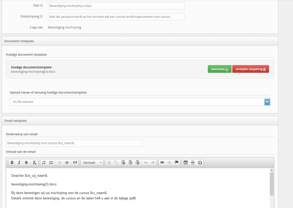The width and height of the screenshot is (293, 208).
Task: Insert anchor with flag icon
Action: click(176, 162)
